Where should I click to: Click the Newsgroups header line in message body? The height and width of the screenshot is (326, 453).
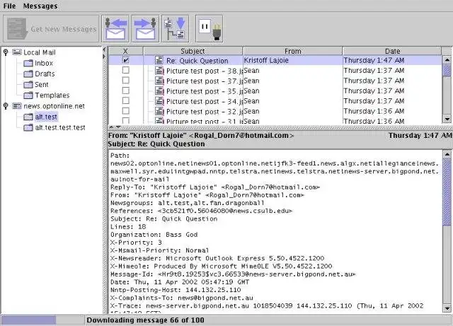click(x=187, y=203)
